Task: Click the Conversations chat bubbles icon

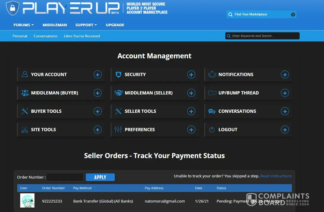Action: (212, 111)
